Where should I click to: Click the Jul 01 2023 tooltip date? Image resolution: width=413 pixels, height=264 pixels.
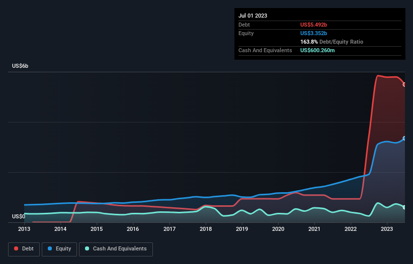[x=253, y=16]
